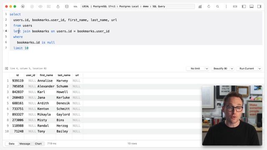Select the first_name cell Alexander
Screen dimensions: 267x150
[46, 86]
